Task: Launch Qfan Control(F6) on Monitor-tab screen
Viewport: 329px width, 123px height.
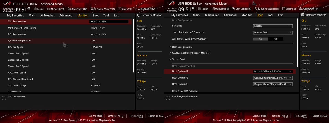Action: pos(77,9)
